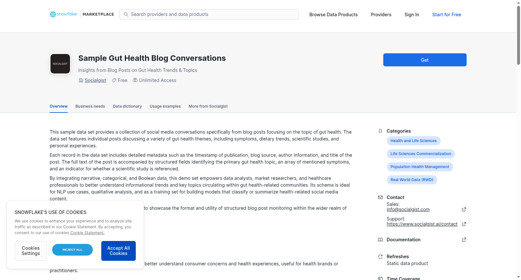
Task: Focus the search providers and data products field
Action: [x=209, y=14]
